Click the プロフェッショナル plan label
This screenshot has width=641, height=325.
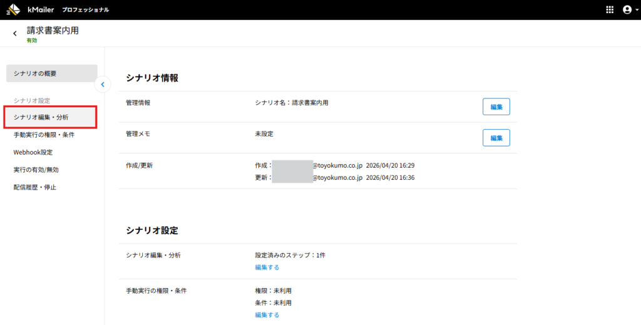(85, 10)
